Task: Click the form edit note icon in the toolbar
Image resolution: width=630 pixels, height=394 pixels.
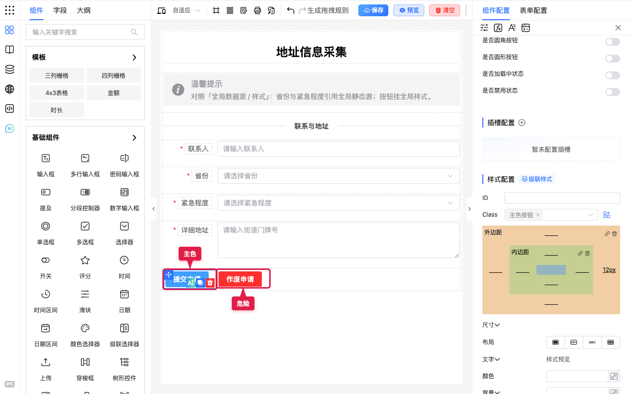Action: pos(244,10)
